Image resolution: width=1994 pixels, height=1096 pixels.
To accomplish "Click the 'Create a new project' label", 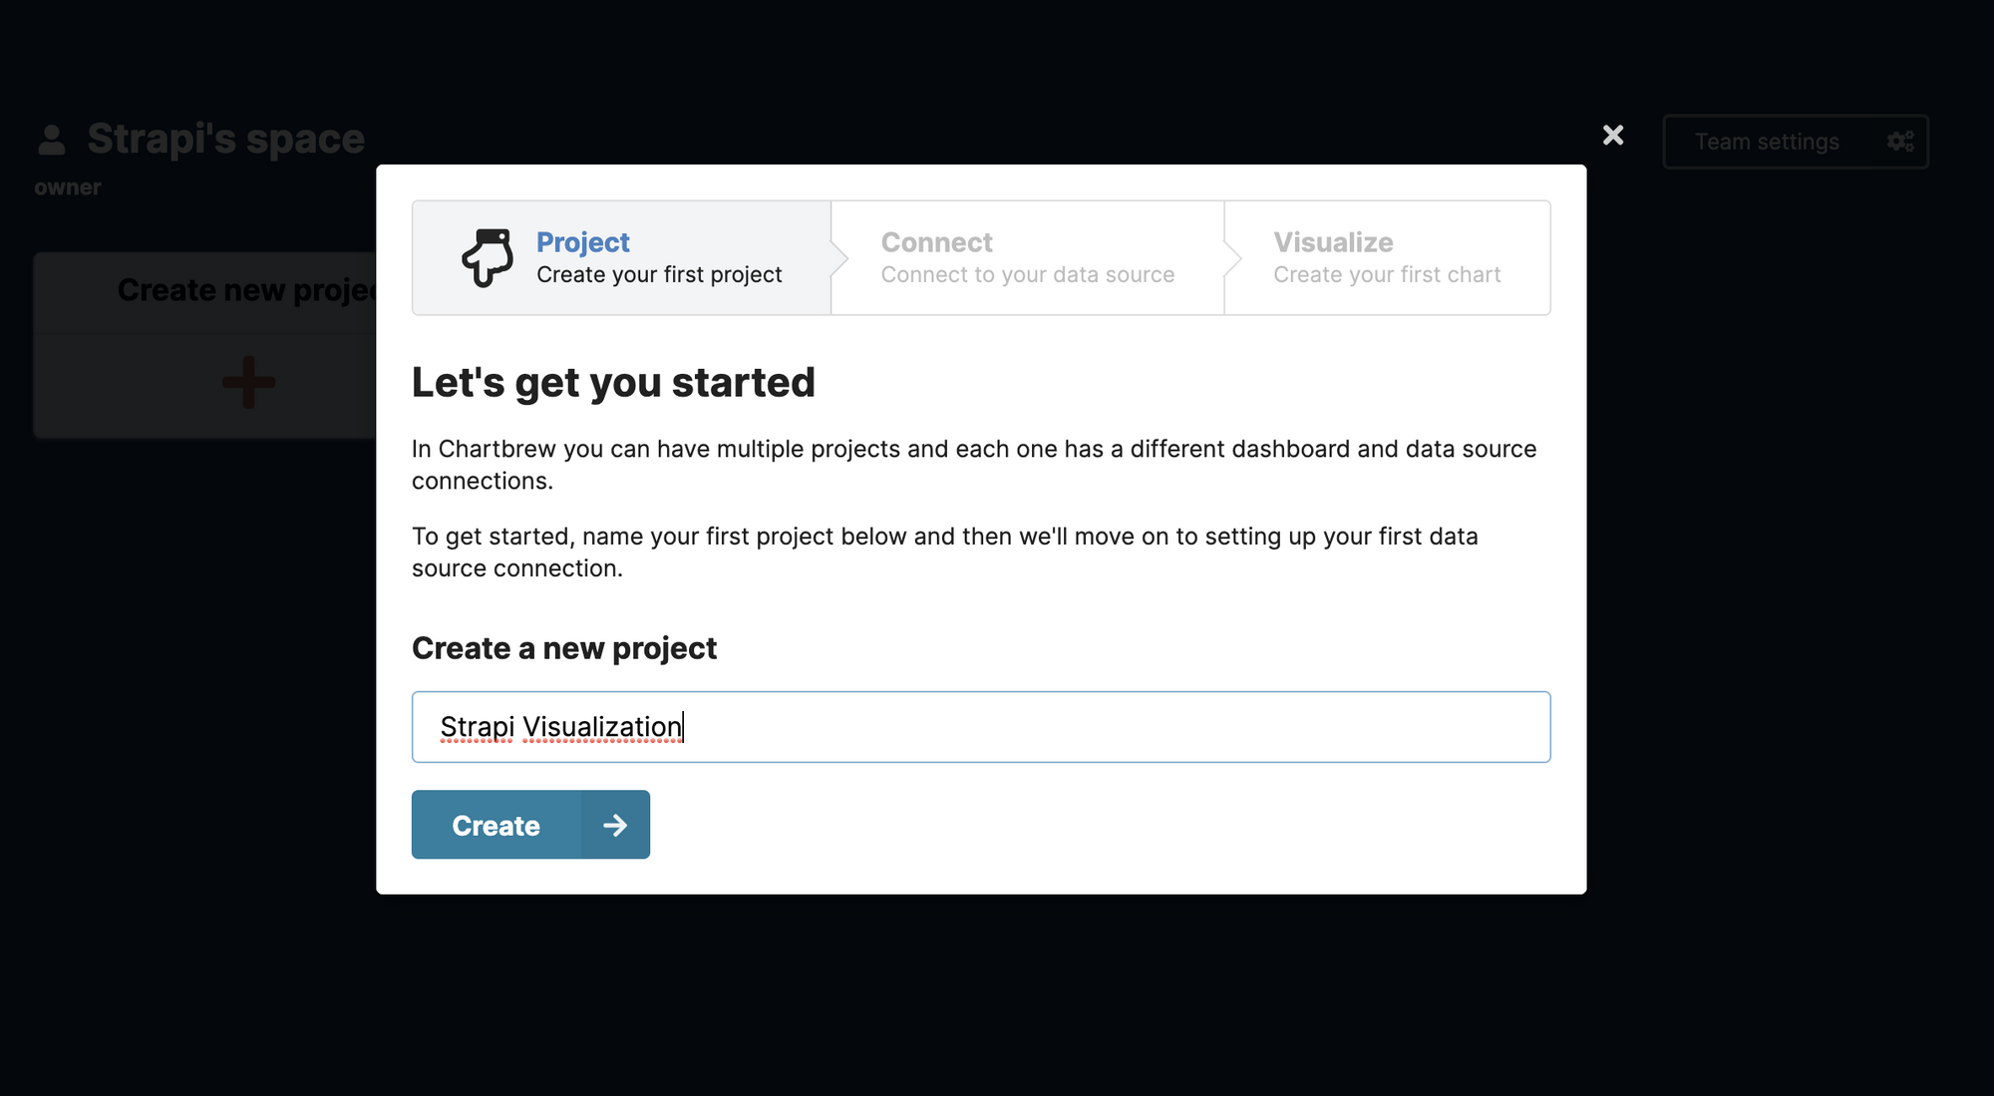I will point(563,648).
